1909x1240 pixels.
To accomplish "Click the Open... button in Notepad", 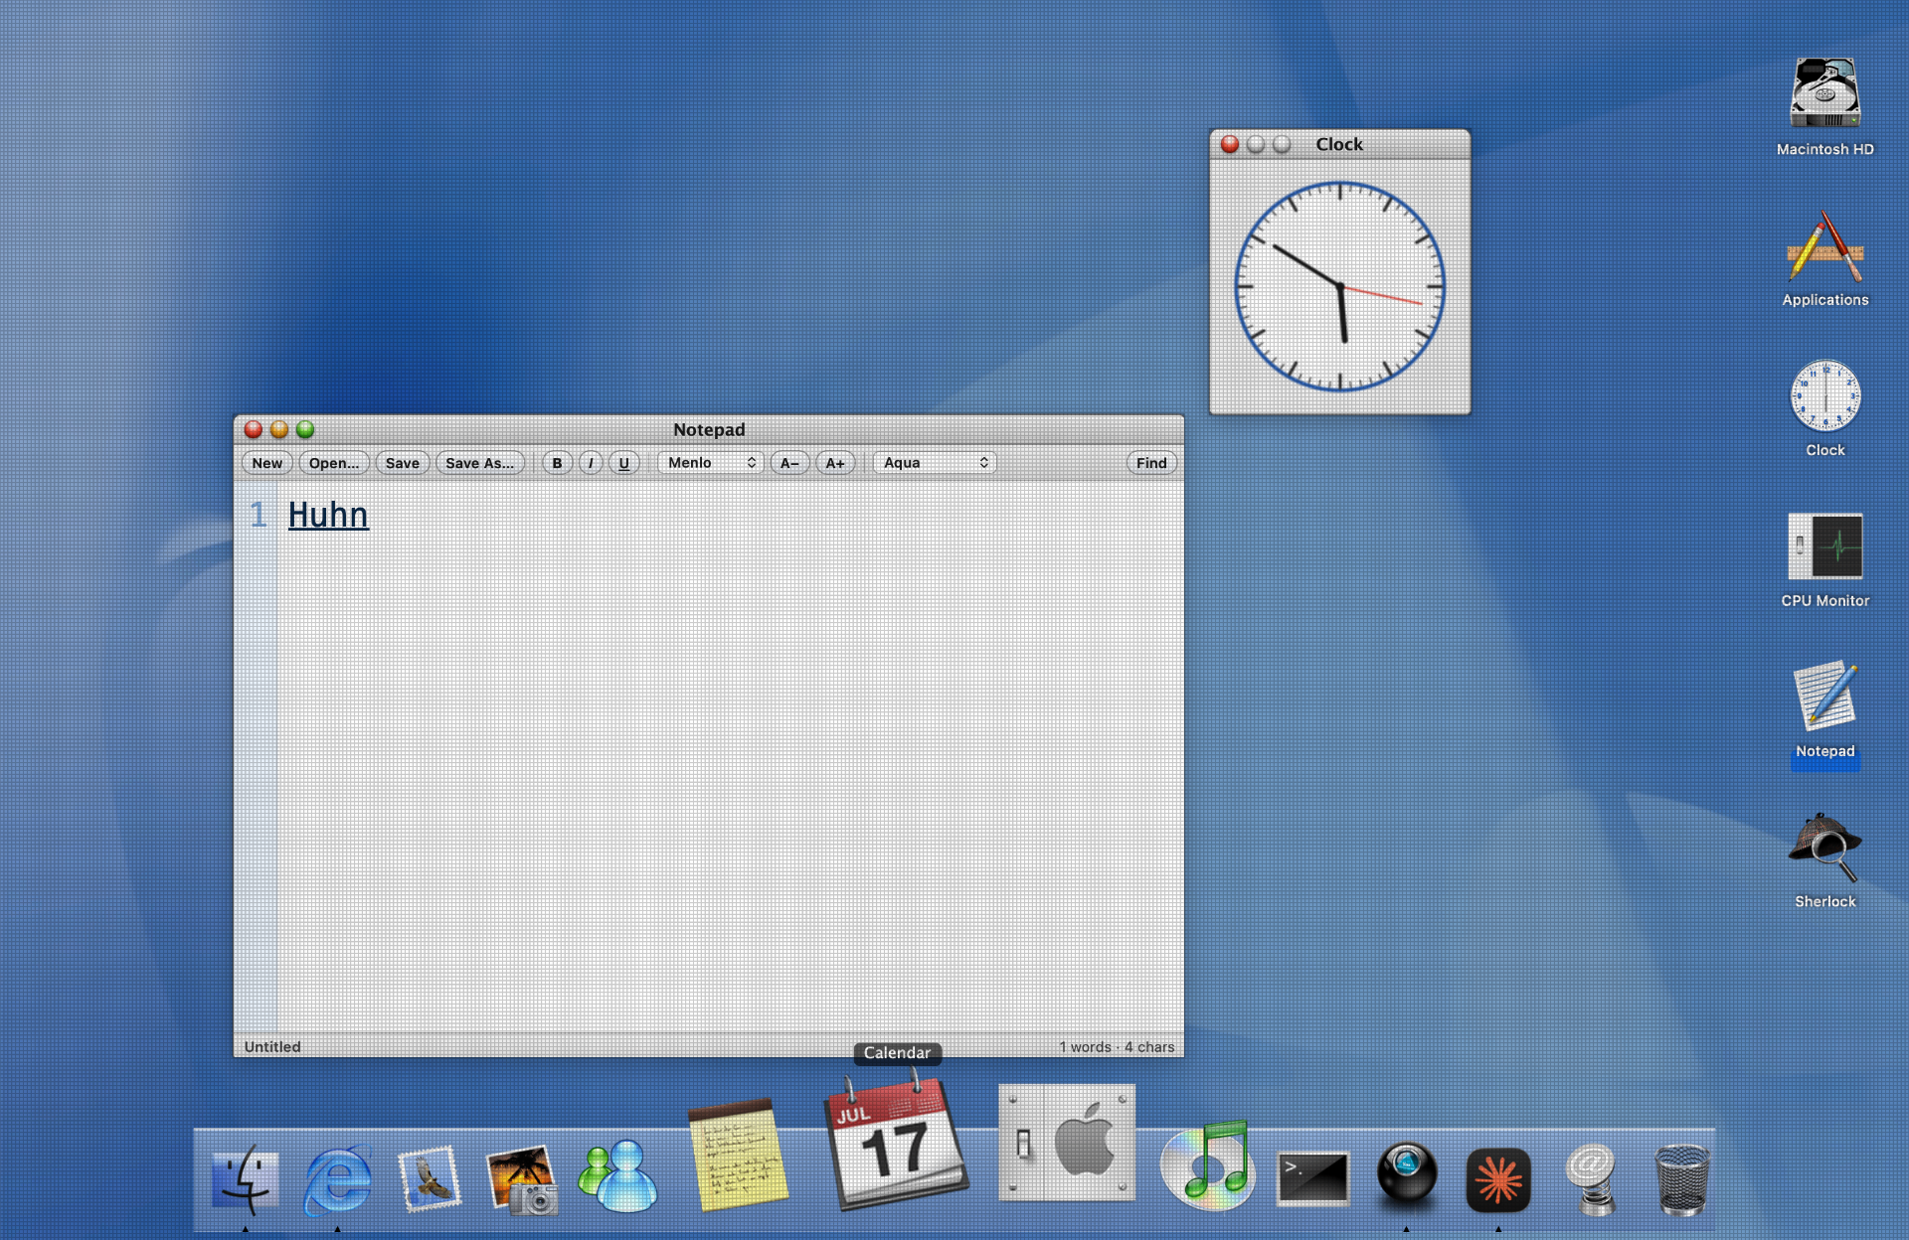I will (x=334, y=463).
